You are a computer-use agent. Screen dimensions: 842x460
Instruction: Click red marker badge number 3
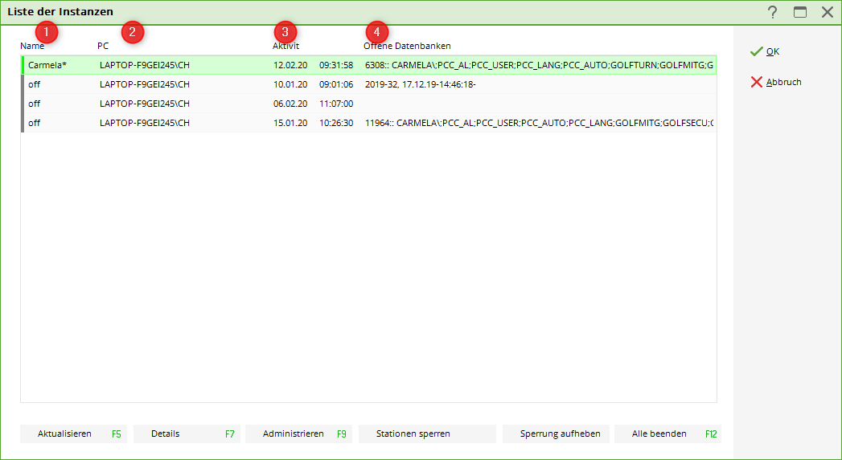[x=285, y=32]
